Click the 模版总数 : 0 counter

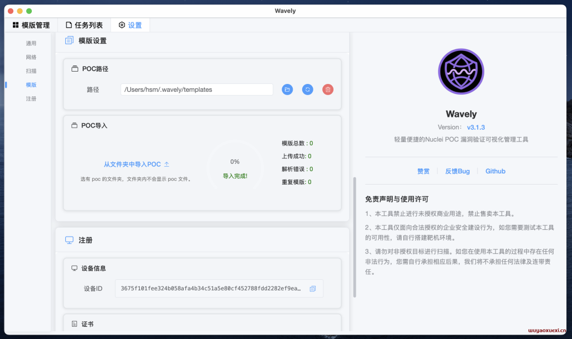coord(297,143)
